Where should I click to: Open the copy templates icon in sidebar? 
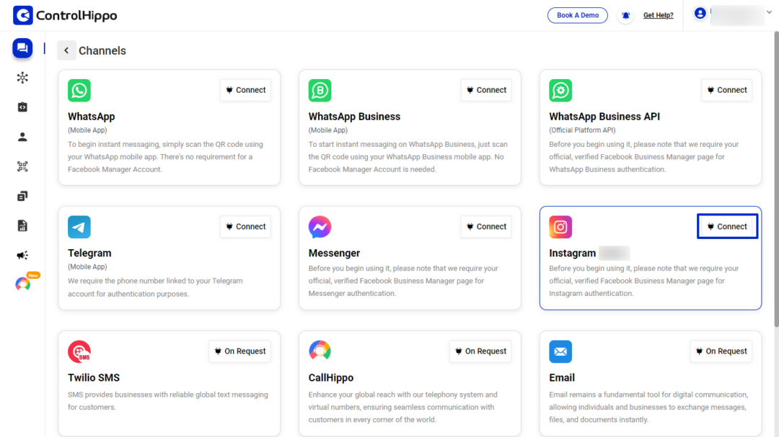22,196
